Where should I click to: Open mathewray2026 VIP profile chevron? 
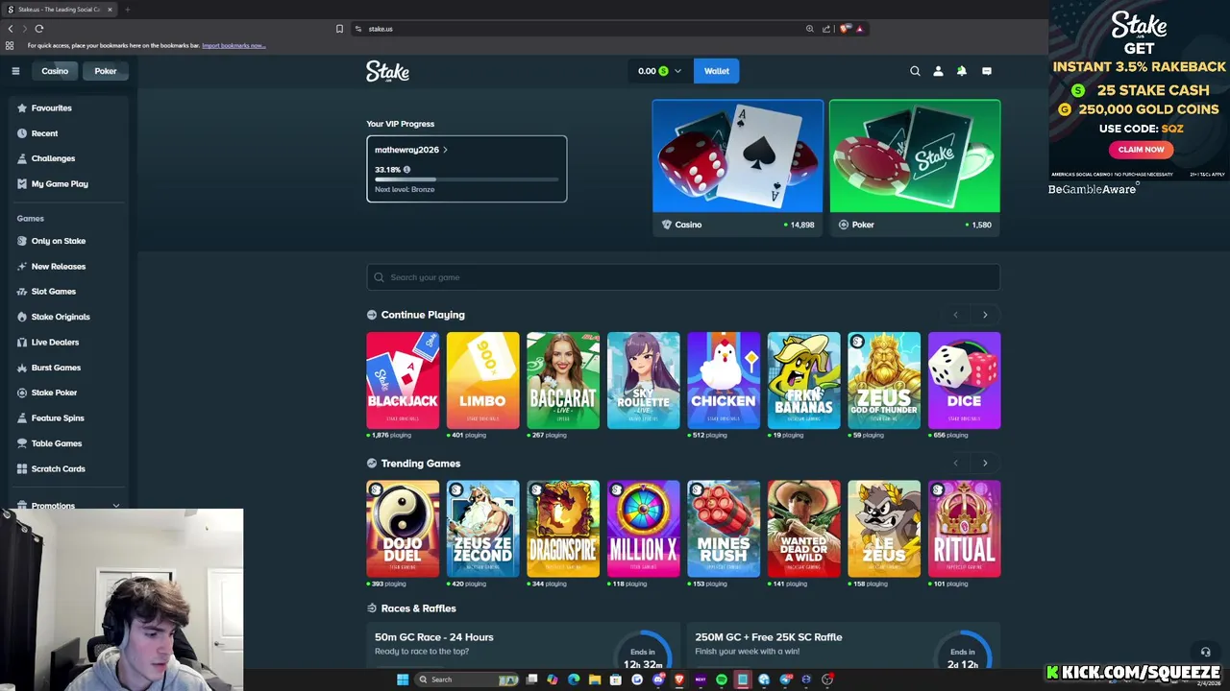(445, 150)
